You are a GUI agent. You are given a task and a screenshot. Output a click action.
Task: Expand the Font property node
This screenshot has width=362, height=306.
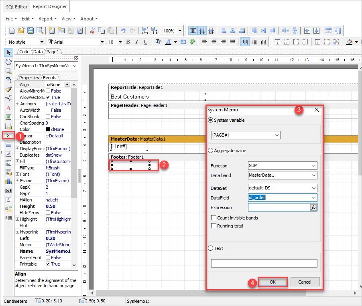(17, 174)
